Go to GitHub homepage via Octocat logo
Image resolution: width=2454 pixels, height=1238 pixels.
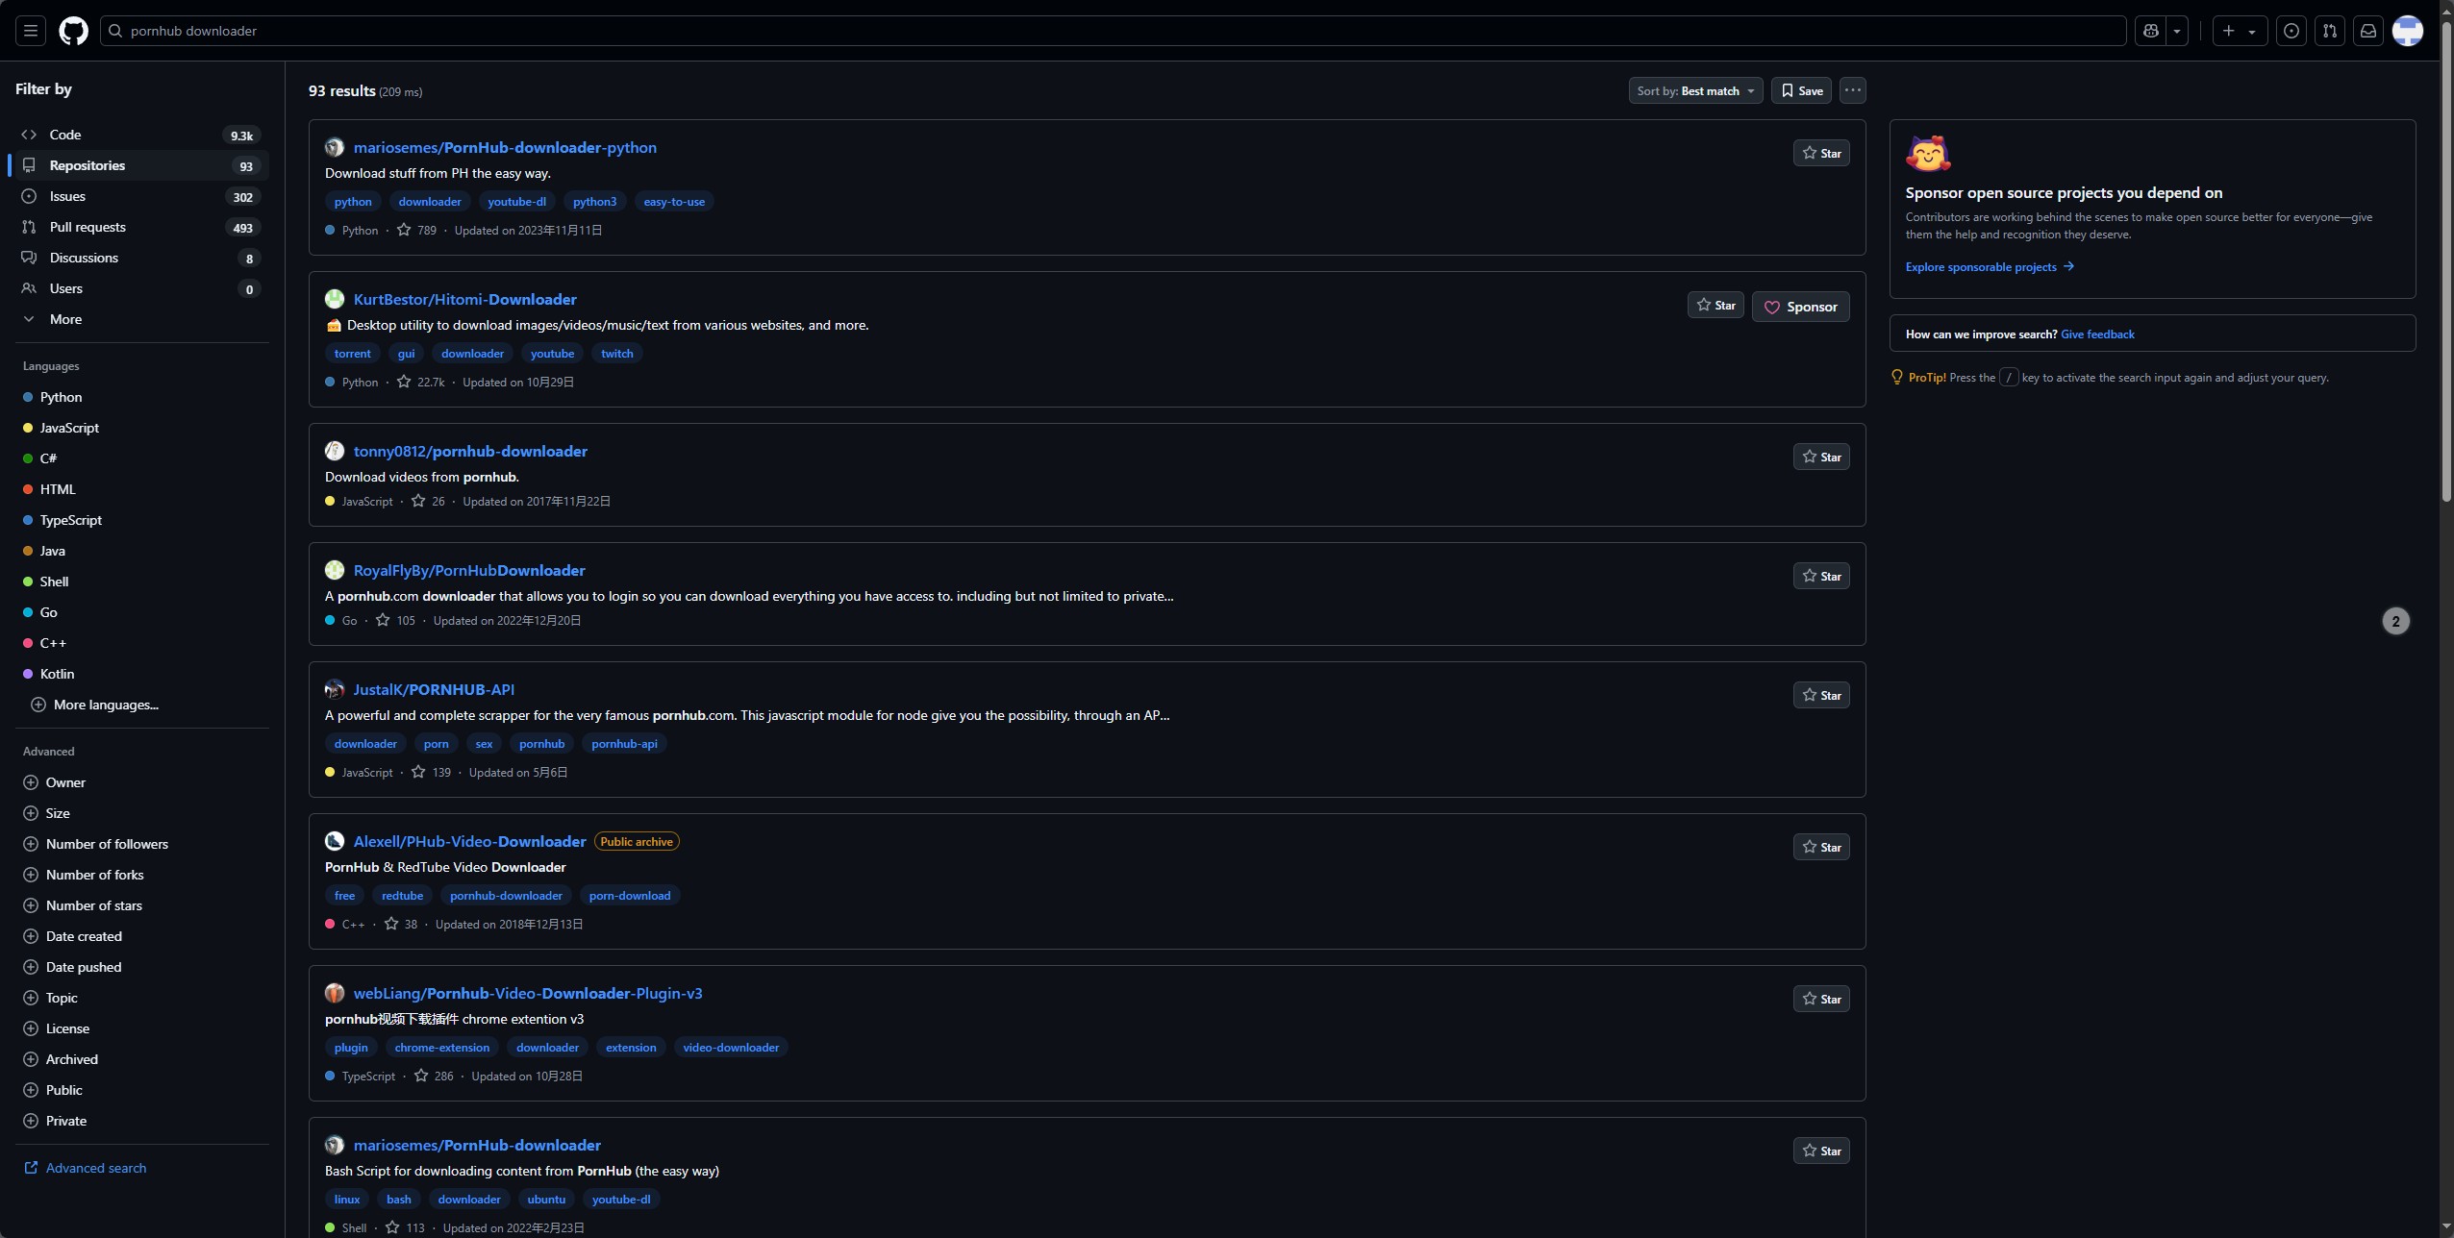[73, 31]
